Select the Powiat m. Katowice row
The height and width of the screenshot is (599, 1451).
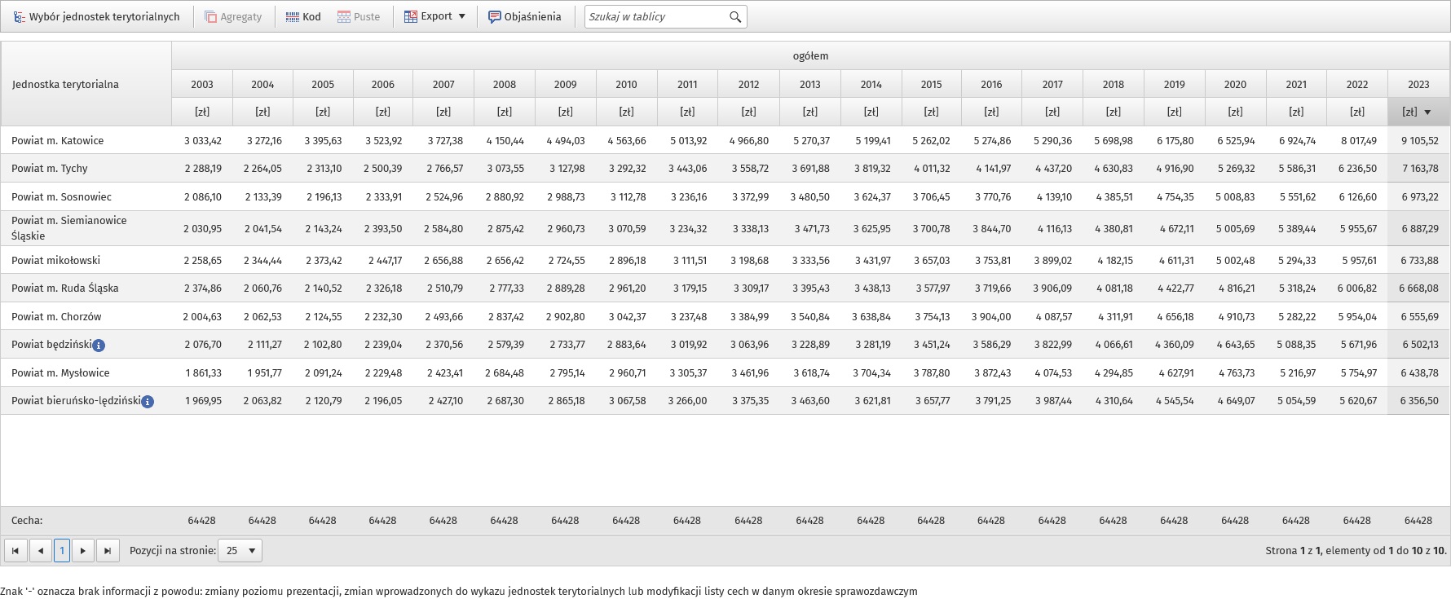click(x=58, y=141)
